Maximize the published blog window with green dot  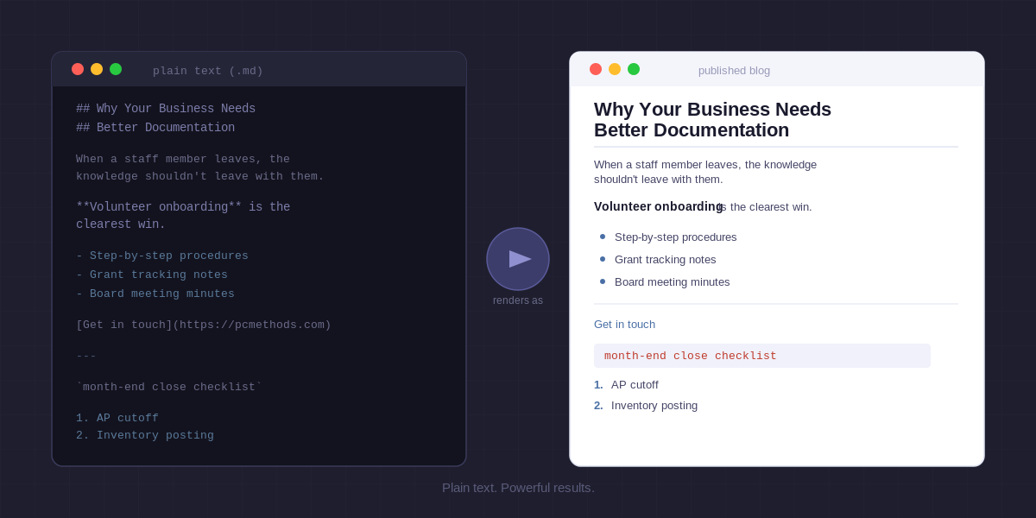(x=634, y=69)
